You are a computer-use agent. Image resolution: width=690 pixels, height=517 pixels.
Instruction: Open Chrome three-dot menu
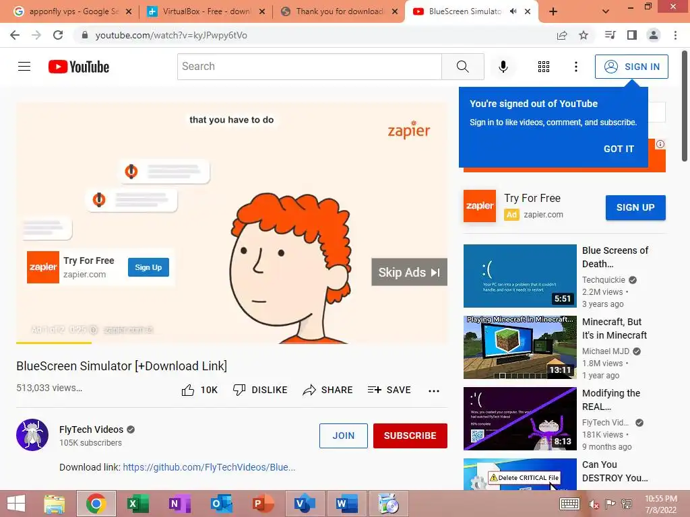click(x=675, y=35)
